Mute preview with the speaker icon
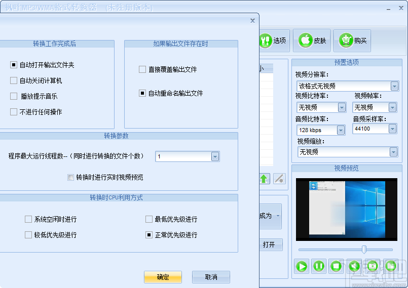Screen dimensions: 408x288 (354, 266)
